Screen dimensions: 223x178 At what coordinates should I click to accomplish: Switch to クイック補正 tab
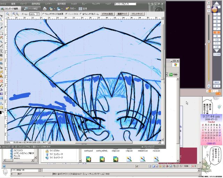(31, 9)
